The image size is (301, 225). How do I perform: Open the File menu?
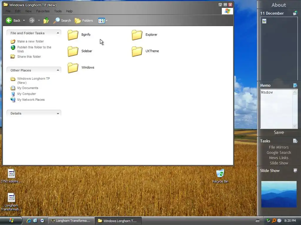click(8, 11)
